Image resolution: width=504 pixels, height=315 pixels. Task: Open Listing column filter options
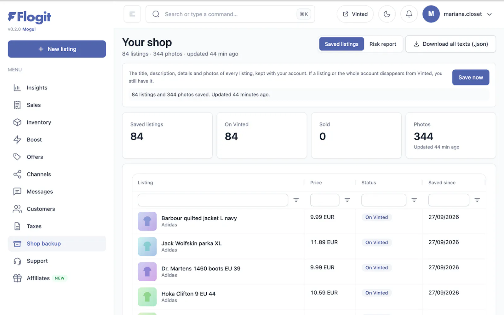pos(296,200)
